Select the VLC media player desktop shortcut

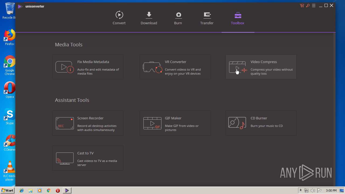point(10,171)
